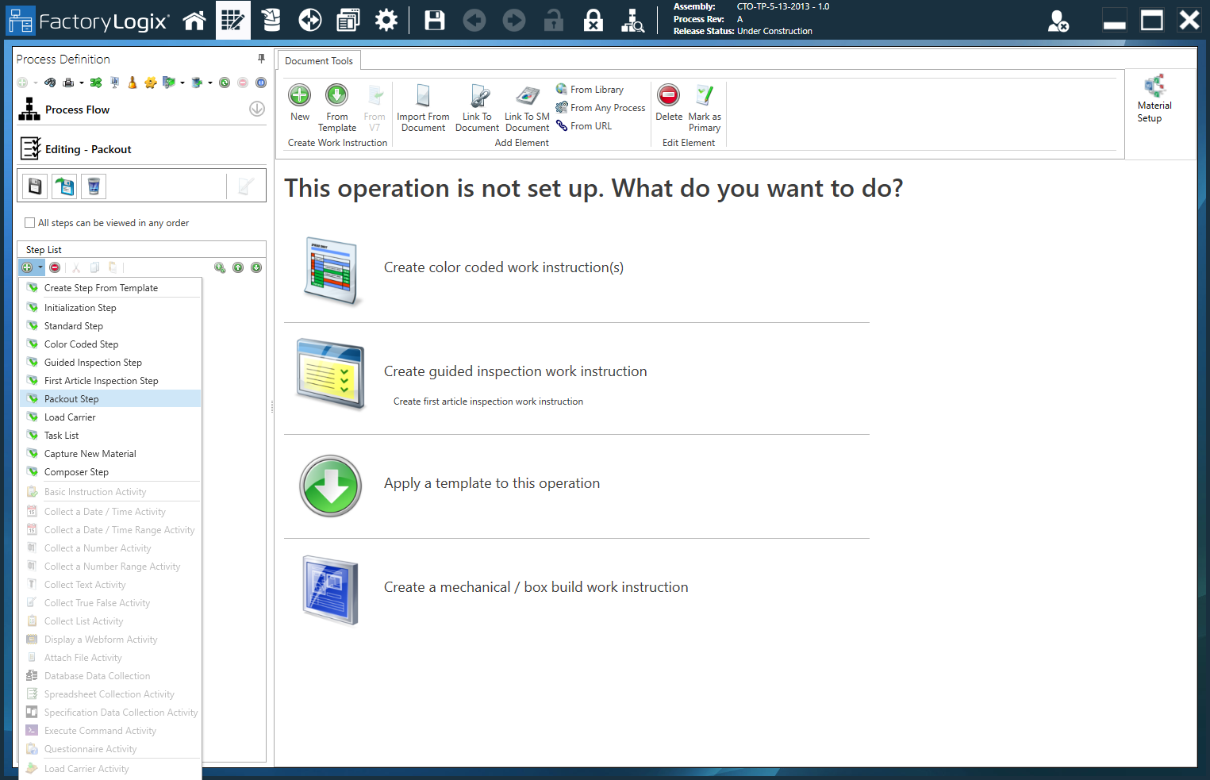1210x780 pixels.
Task: Click the Delete element icon
Action: pos(668,96)
